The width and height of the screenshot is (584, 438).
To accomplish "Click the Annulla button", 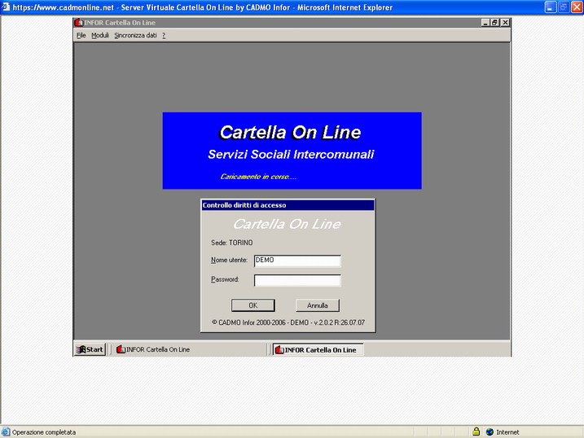I will pos(318,305).
